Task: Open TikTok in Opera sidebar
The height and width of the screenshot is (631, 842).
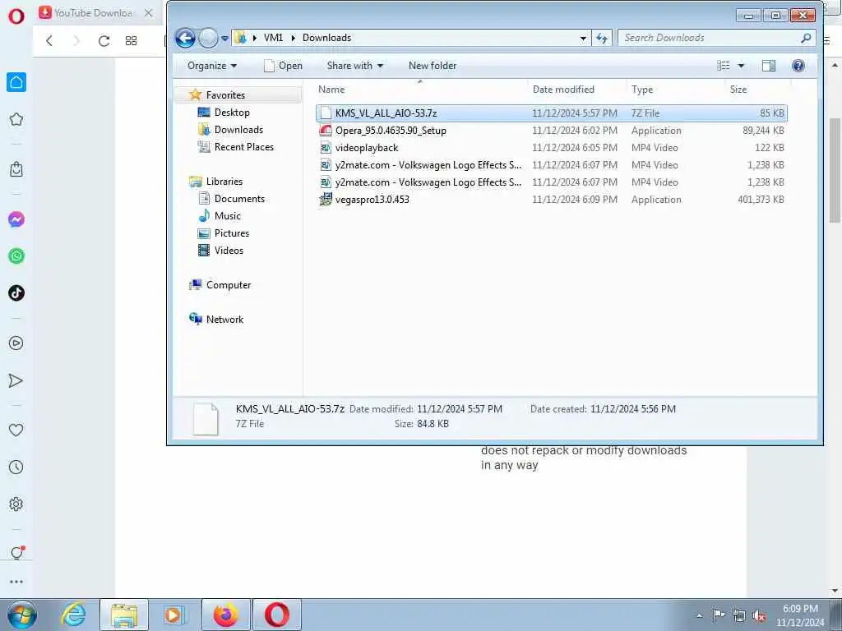Action: click(x=16, y=293)
